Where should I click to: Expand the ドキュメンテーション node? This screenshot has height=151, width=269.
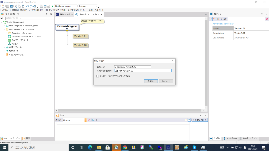pyautogui.click(x=4, y=55)
